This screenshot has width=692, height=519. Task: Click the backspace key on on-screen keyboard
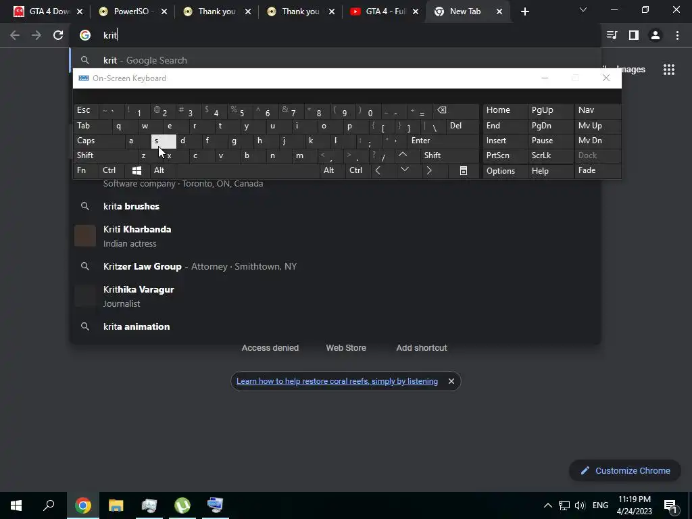click(456, 110)
